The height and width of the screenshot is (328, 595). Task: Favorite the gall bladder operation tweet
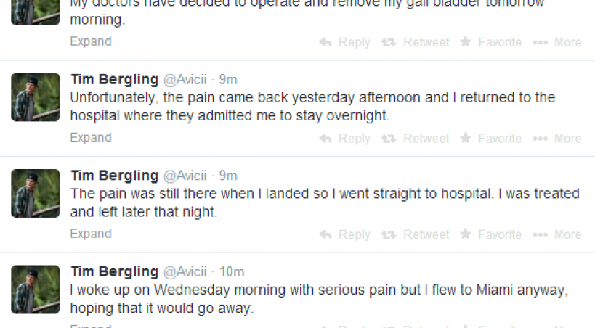491,42
